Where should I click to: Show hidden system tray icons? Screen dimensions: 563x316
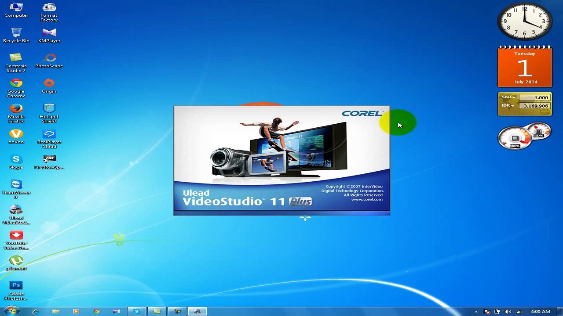click(476, 312)
